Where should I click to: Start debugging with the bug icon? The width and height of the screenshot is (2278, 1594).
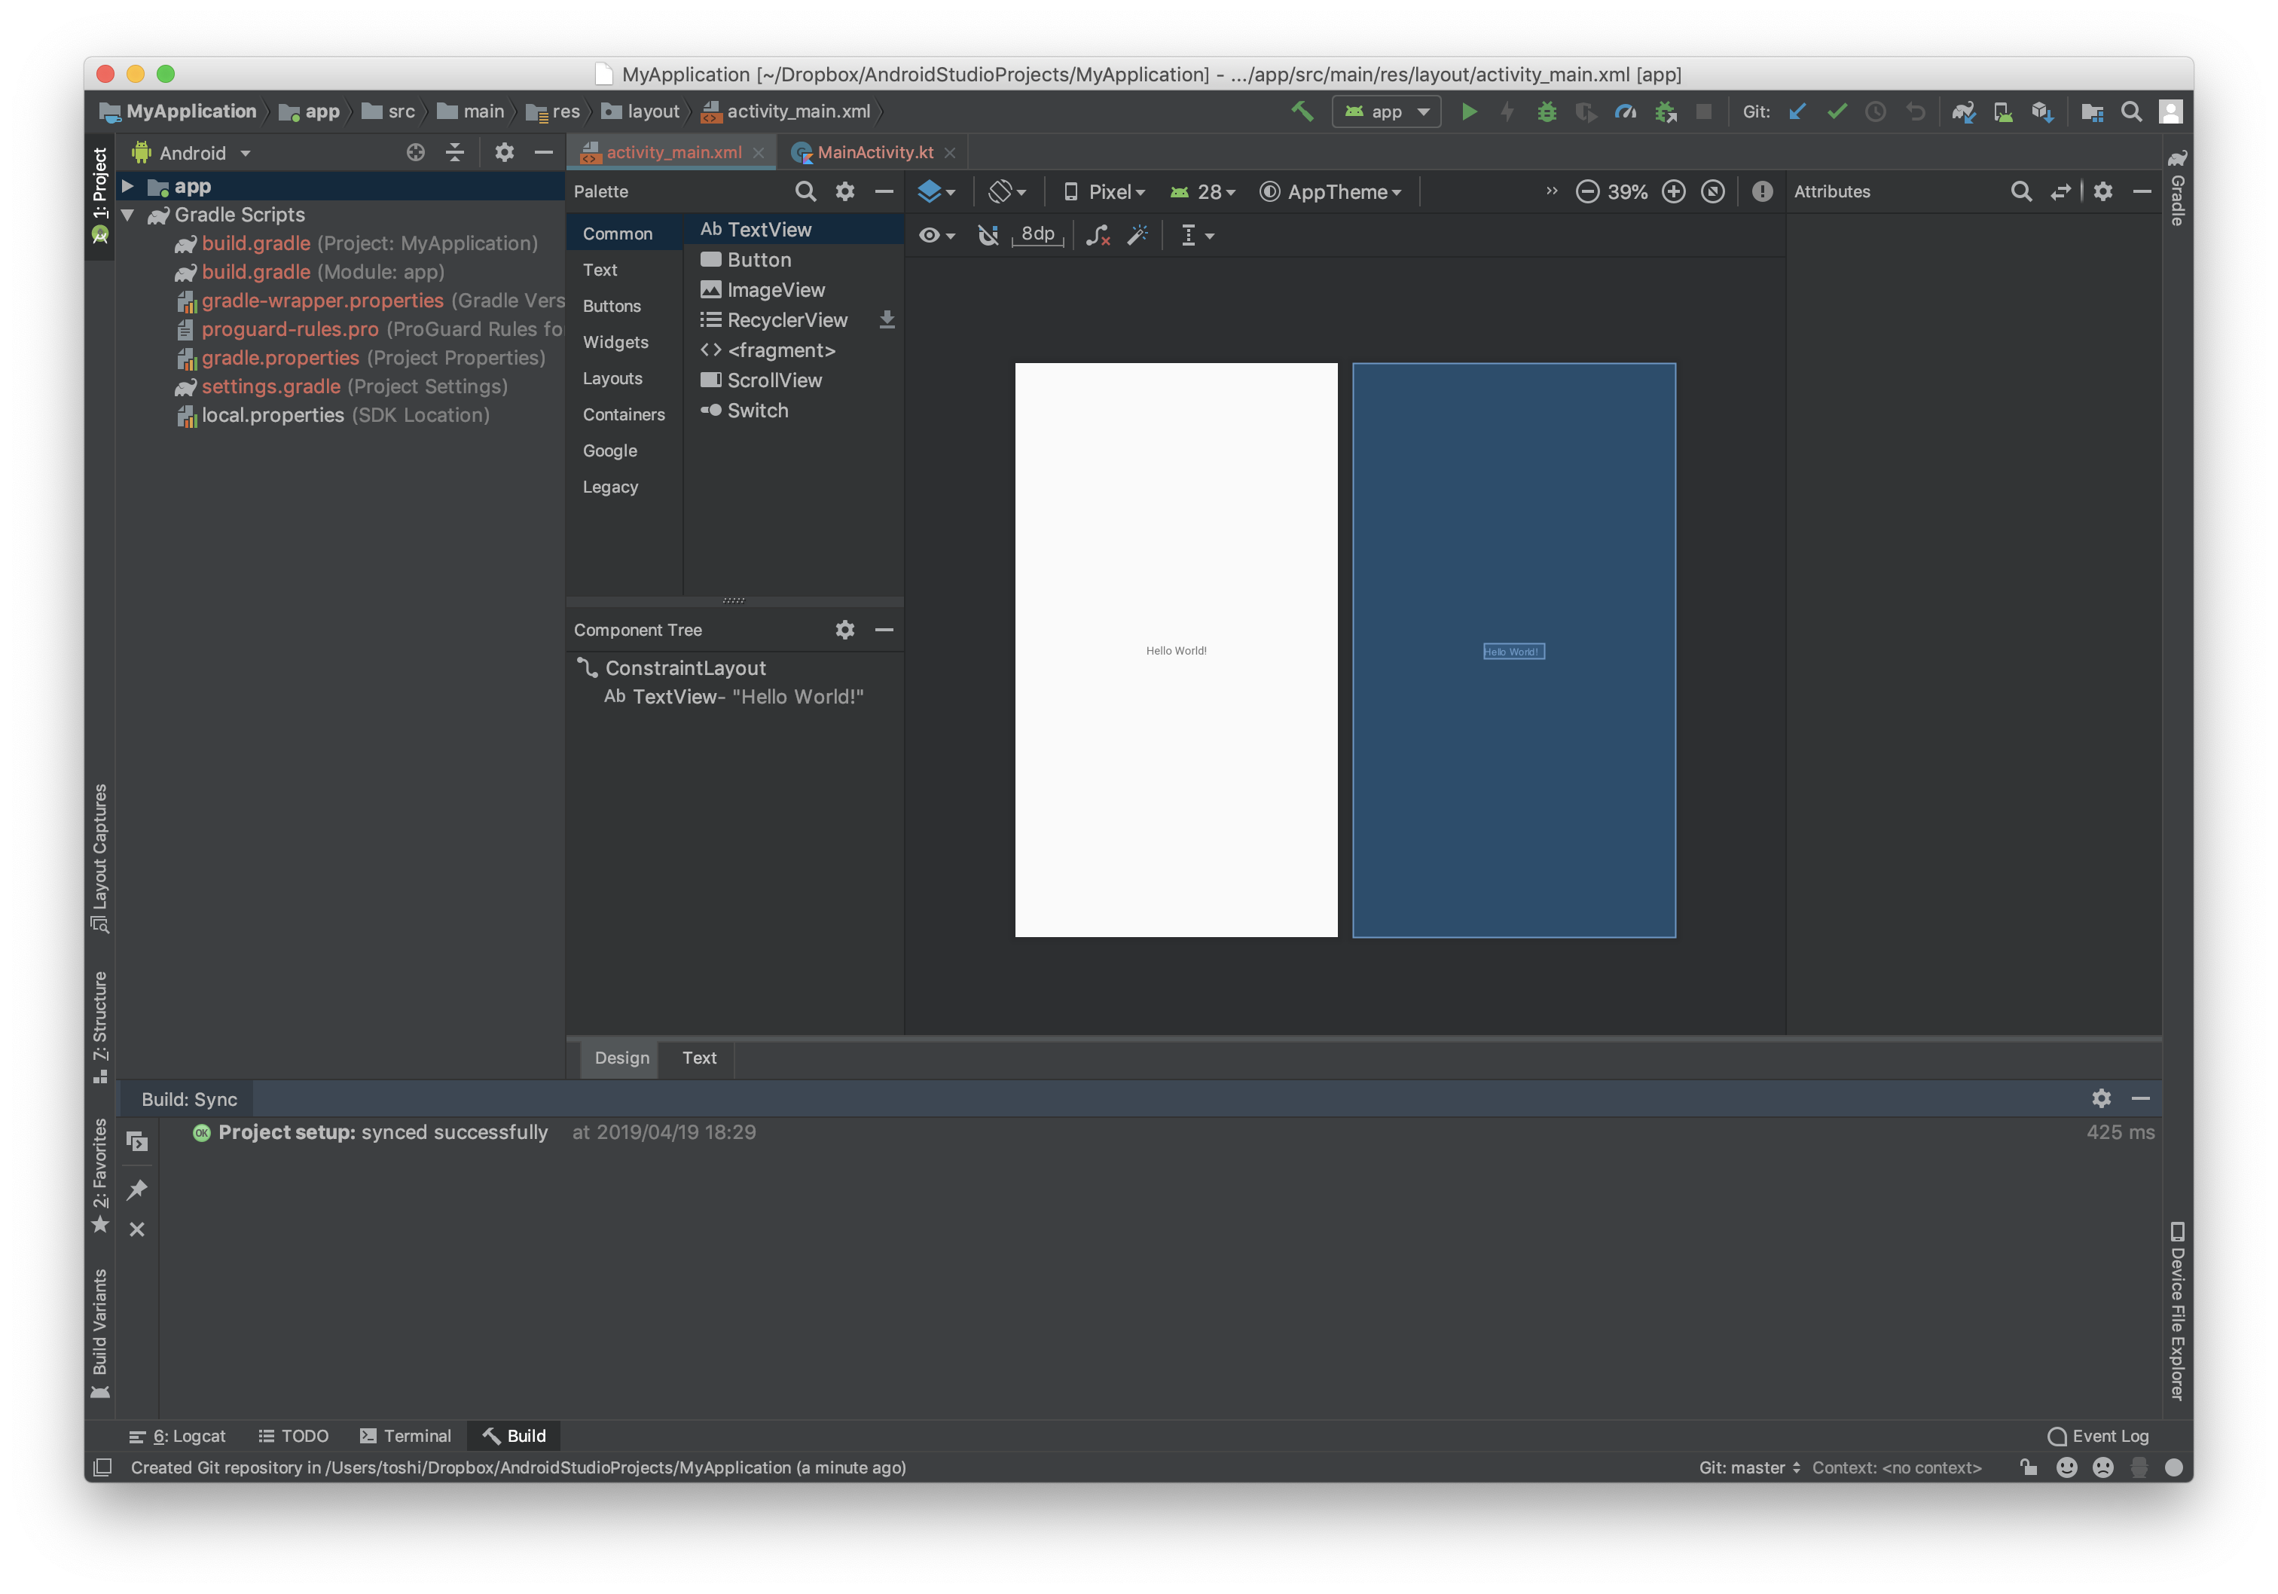pyautogui.click(x=1547, y=111)
